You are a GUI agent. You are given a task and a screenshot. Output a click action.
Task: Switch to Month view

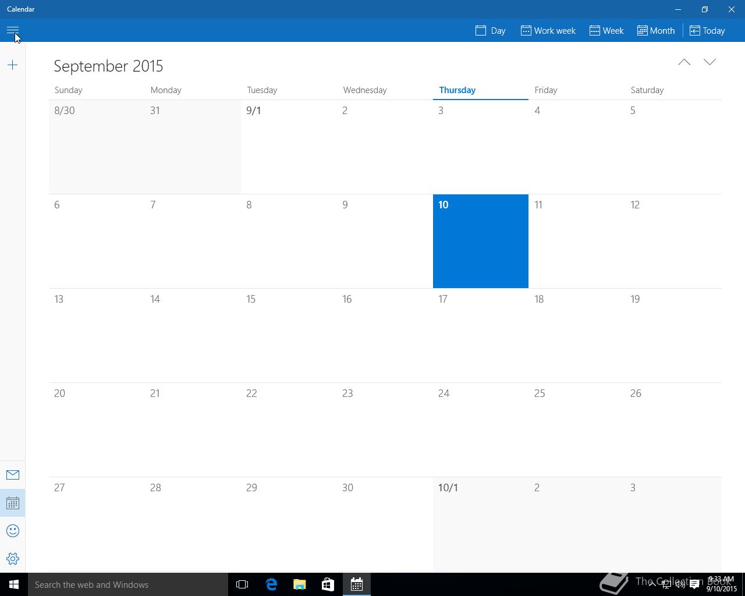(x=656, y=30)
